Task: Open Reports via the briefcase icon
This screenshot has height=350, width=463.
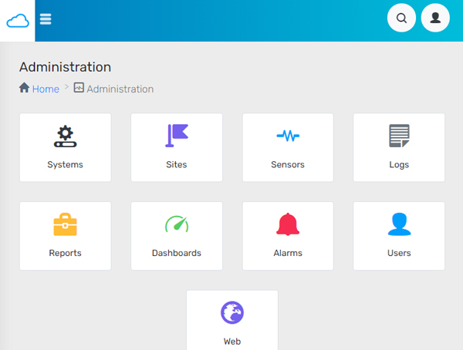Action: coord(66,224)
